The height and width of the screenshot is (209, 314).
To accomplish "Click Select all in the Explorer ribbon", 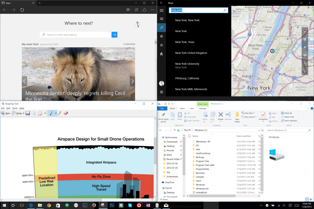I will tap(286, 113).
